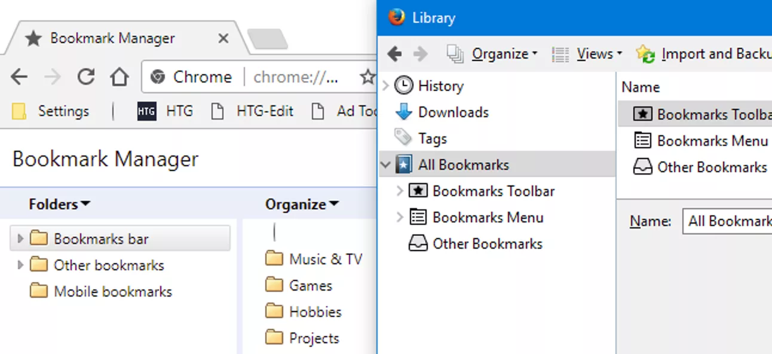Click the Import and Backup star icon

[x=644, y=54]
